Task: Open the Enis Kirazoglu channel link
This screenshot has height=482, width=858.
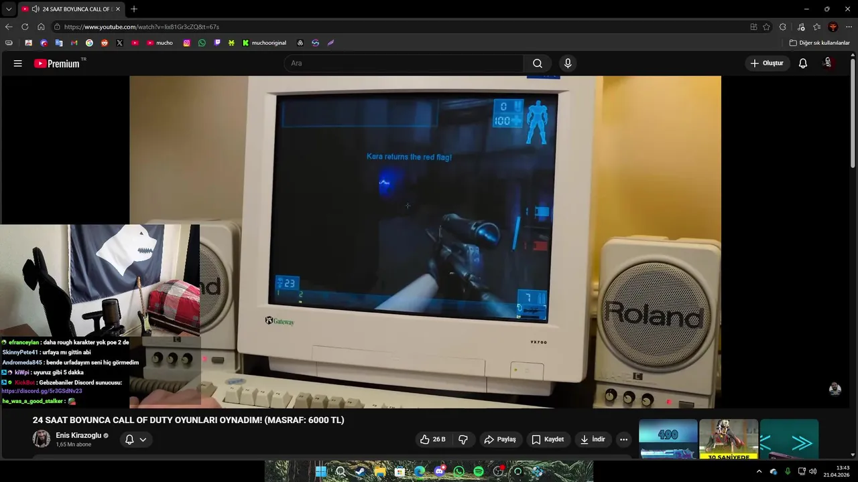Action: click(x=78, y=435)
